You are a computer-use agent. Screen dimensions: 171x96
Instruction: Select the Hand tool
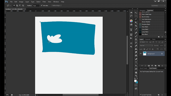tap(136, 72)
